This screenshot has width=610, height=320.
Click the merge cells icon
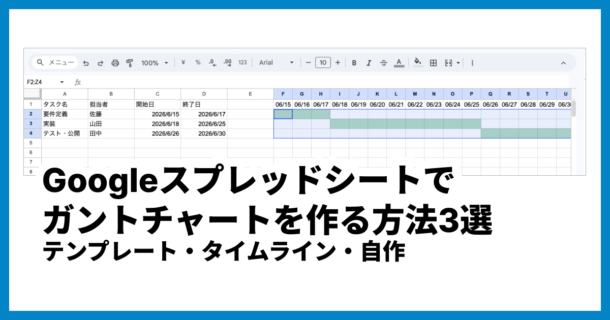(448, 63)
